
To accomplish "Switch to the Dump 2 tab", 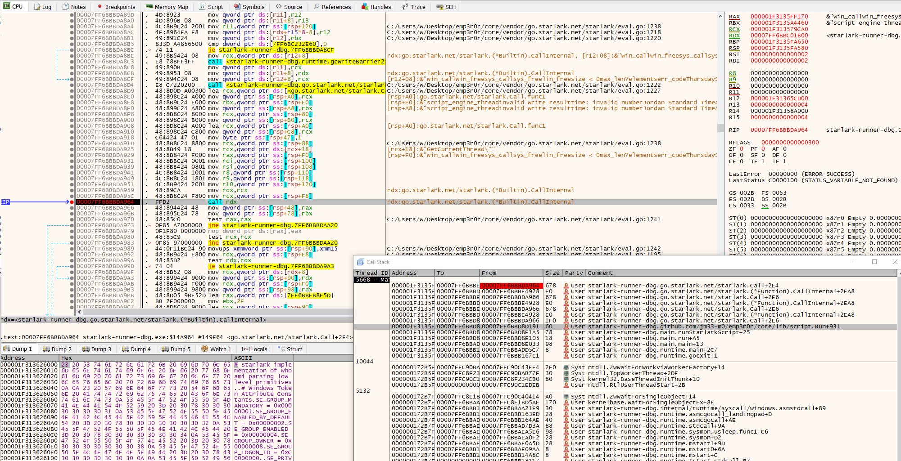I will pos(57,349).
